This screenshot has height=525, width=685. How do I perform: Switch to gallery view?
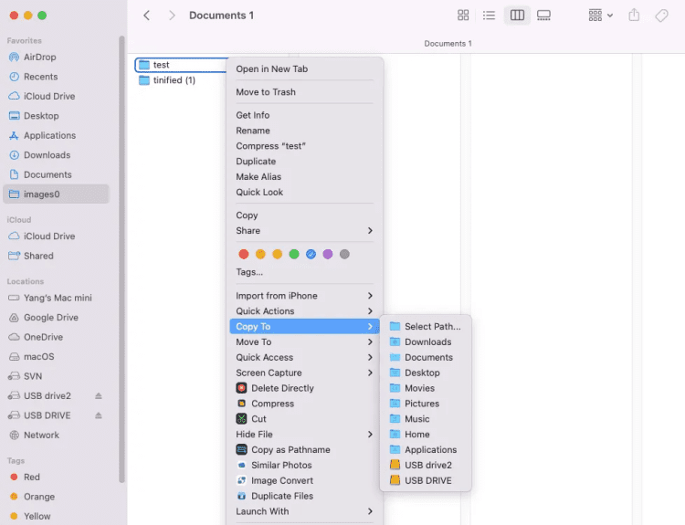(544, 16)
